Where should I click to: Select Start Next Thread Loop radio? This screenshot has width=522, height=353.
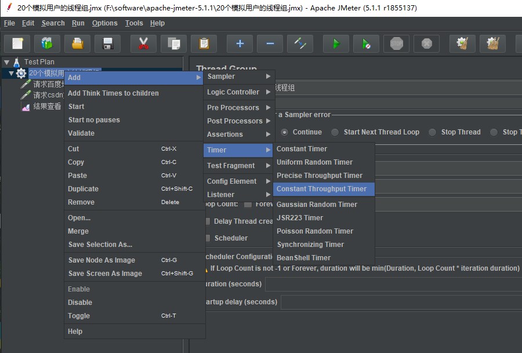[335, 132]
